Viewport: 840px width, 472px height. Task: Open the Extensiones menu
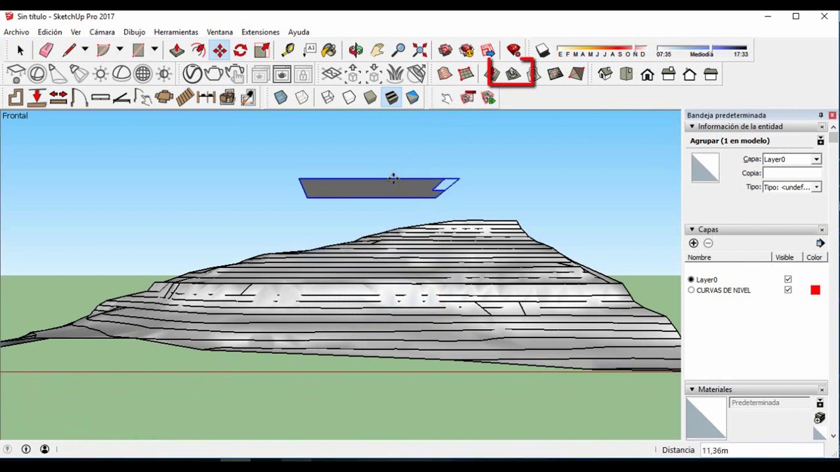pos(261,32)
